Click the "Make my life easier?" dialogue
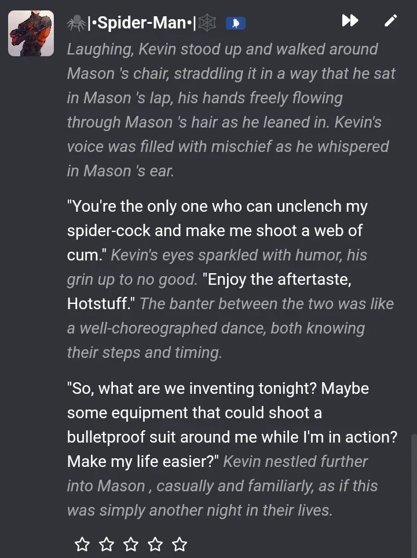 (x=142, y=462)
